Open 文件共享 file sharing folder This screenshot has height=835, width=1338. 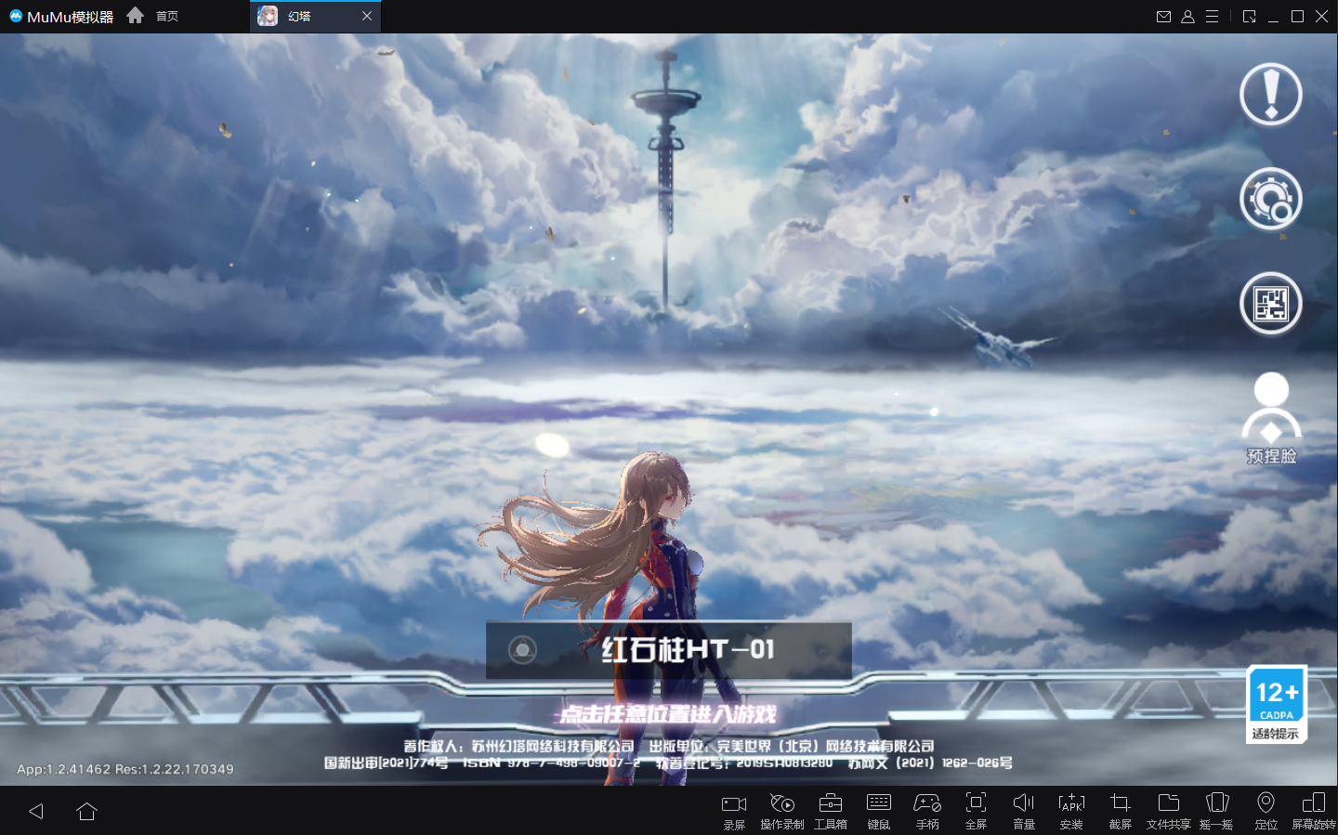click(1168, 811)
